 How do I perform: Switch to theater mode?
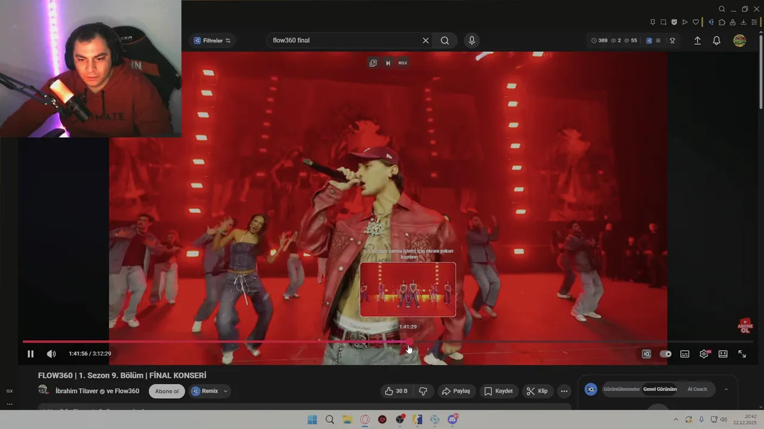pyautogui.click(x=723, y=354)
